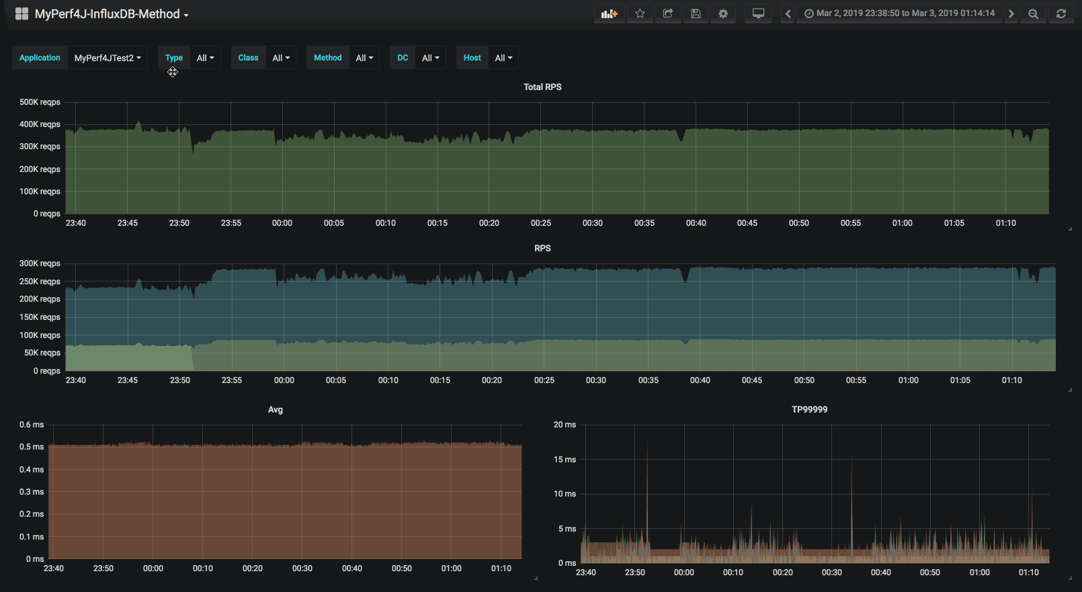
Task: Shift time range forward with right arrow
Action: click(x=1011, y=13)
